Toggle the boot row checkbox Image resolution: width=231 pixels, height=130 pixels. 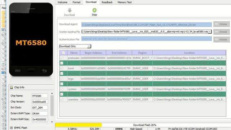(x=62, y=68)
